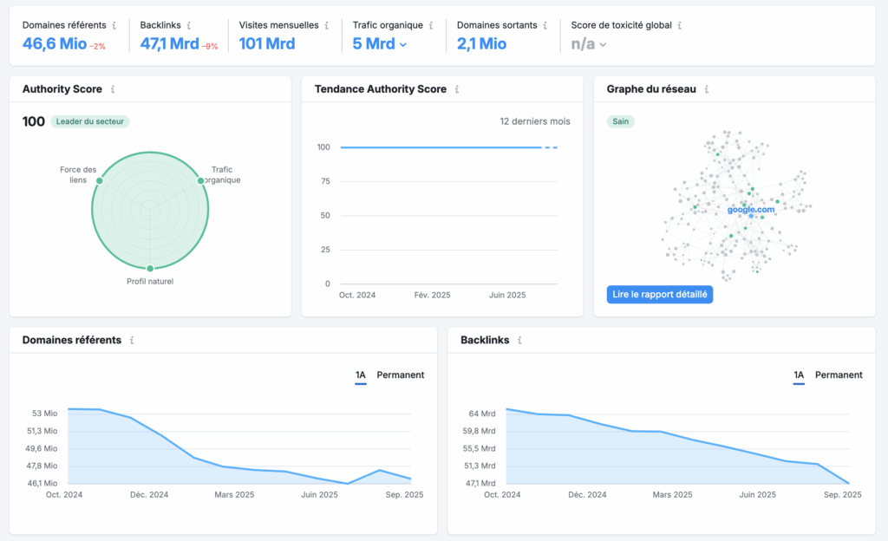Screen dimensions: 888x541
Task: Click info icon next to Visites mensuelles
Action: point(327,26)
